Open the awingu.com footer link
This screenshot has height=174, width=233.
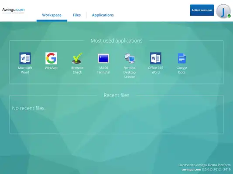(192, 169)
